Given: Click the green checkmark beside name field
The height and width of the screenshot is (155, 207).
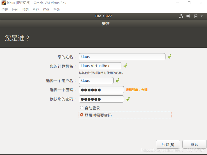Looking at the screenshot, I should coord(169,57).
